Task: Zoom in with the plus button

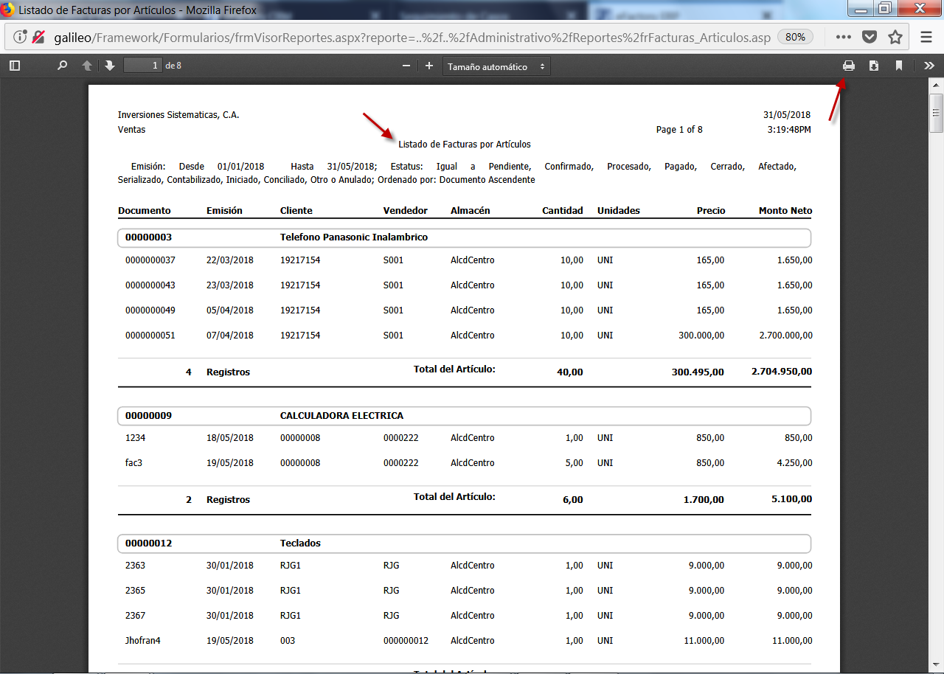Action: [429, 66]
